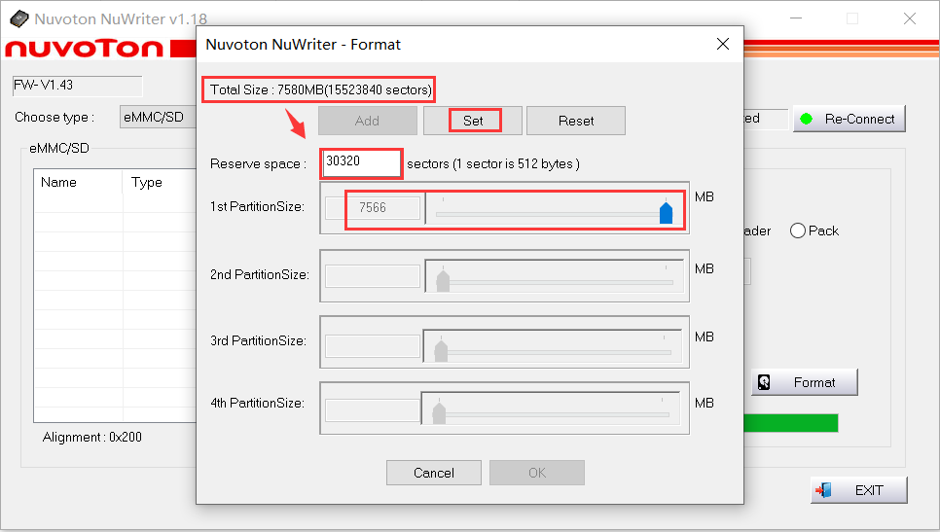The image size is (940, 532).
Task: Click Cancel in the Format dialog
Action: (433, 473)
